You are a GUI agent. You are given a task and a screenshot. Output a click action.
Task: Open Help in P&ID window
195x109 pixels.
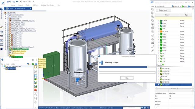[x=184, y=6]
